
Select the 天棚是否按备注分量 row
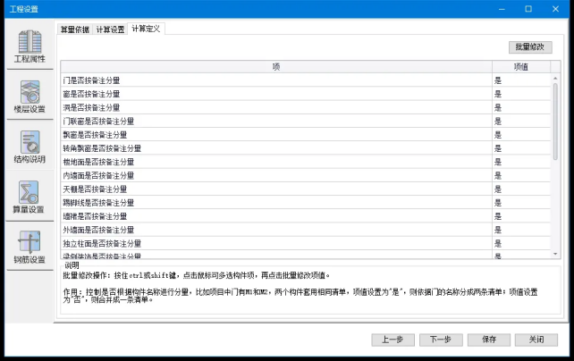point(275,189)
